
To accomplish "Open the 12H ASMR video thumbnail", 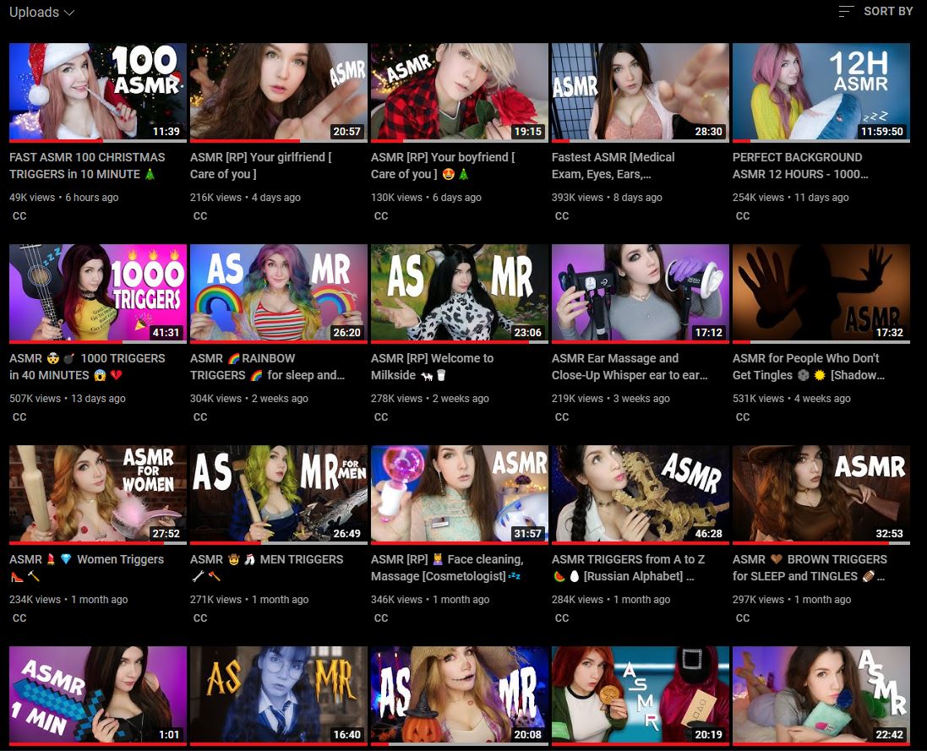I will click(x=821, y=92).
